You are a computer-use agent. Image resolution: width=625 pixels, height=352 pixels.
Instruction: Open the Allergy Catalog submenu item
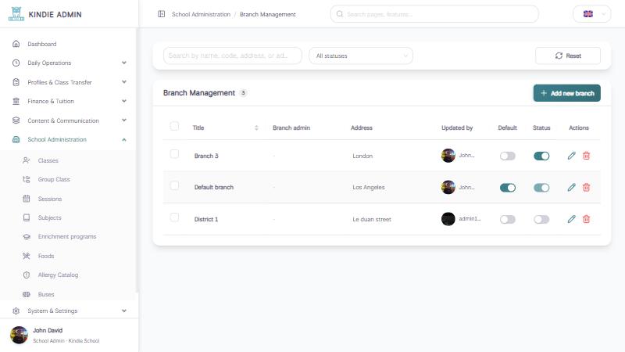pyautogui.click(x=58, y=275)
